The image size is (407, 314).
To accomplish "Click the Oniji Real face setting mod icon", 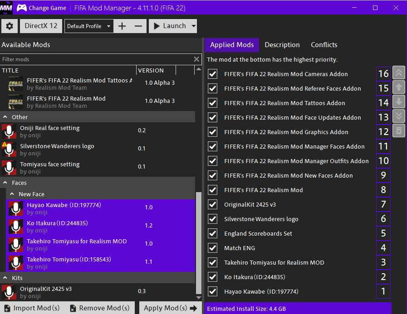I will coord(9,131).
